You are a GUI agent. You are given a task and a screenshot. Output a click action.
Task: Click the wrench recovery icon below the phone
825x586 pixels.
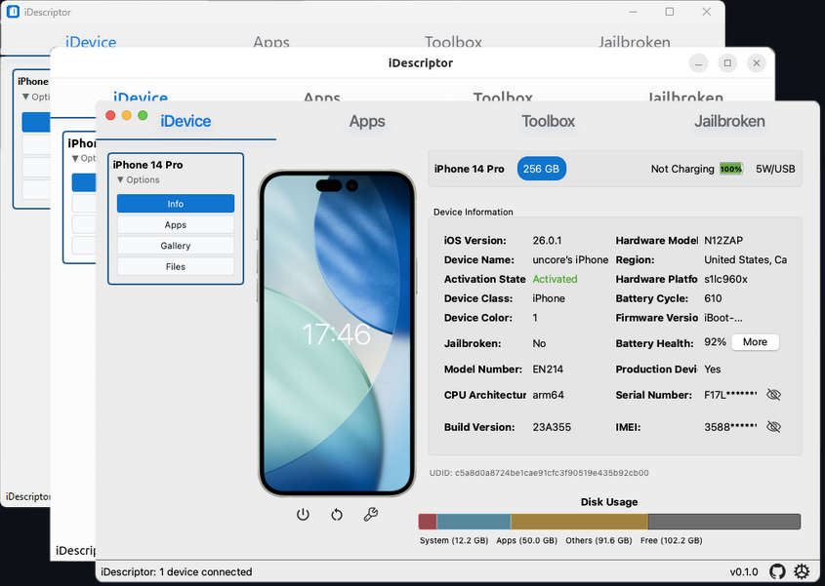370,515
